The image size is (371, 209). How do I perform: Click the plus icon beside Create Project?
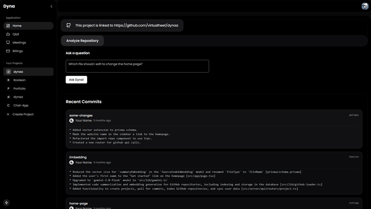click(x=8, y=114)
